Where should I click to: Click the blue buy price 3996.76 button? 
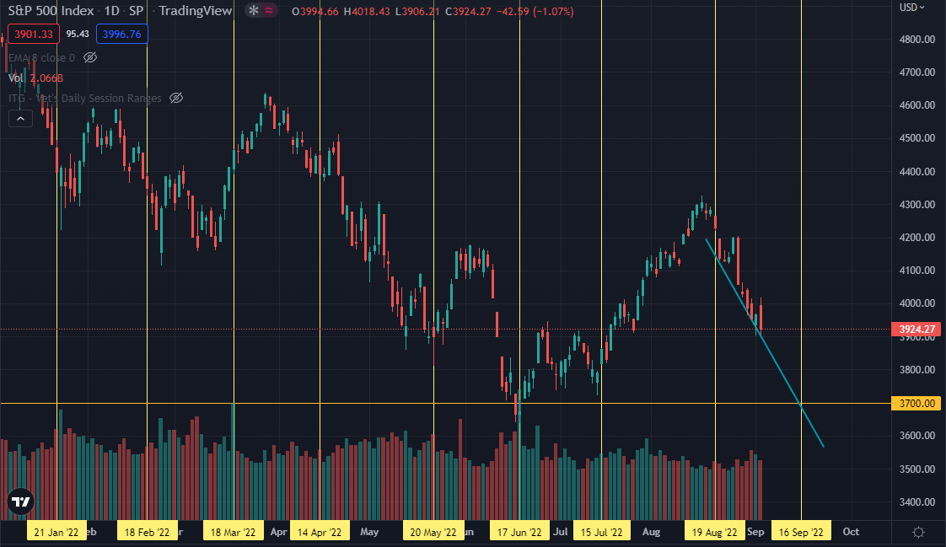122,35
